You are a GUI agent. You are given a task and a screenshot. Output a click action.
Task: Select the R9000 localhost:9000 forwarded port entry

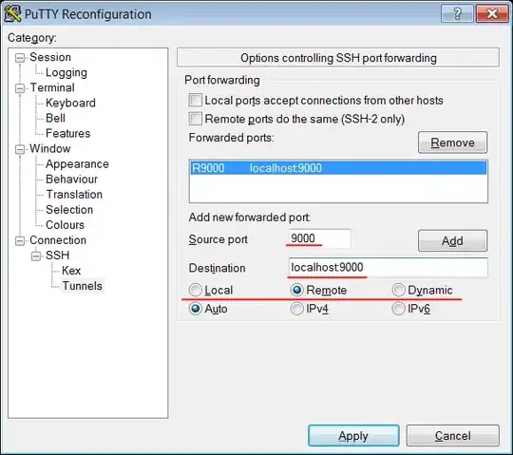coord(338,168)
